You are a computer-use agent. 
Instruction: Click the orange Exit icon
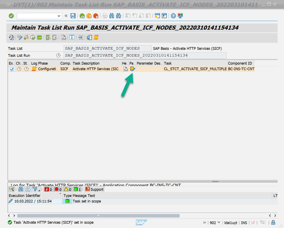89,16
